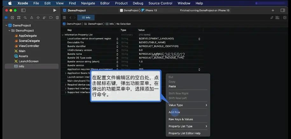Viewport: 291px width, 139px height.
Task: Open Property List Type submenu
Action: tap(188, 126)
